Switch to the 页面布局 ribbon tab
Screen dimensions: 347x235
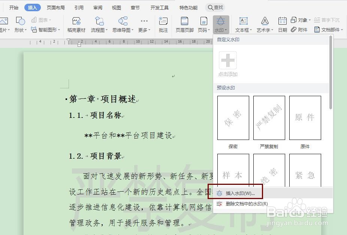(x=55, y=7)
